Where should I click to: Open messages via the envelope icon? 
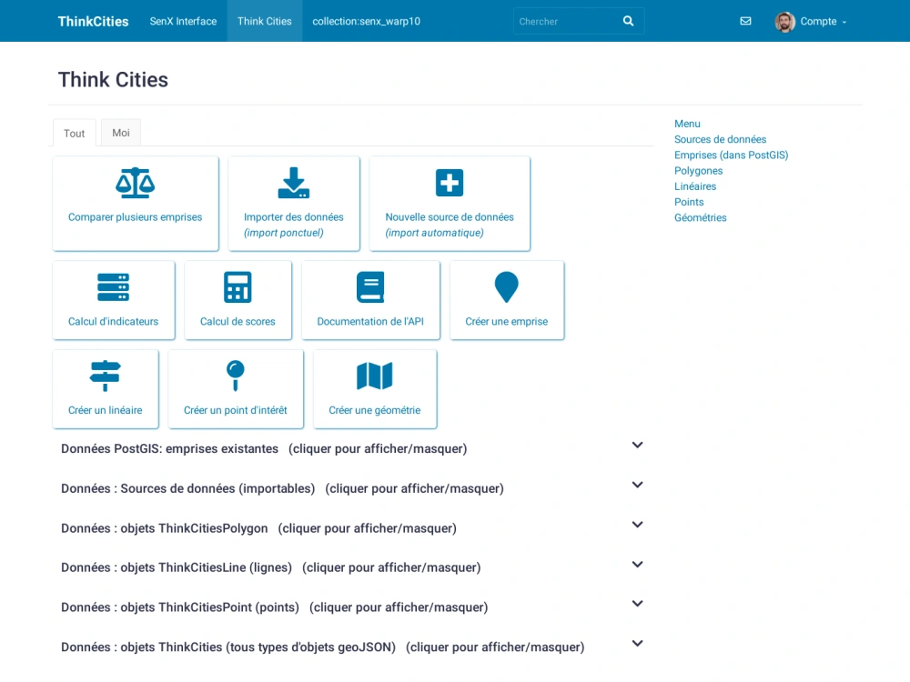click(746, 21)
